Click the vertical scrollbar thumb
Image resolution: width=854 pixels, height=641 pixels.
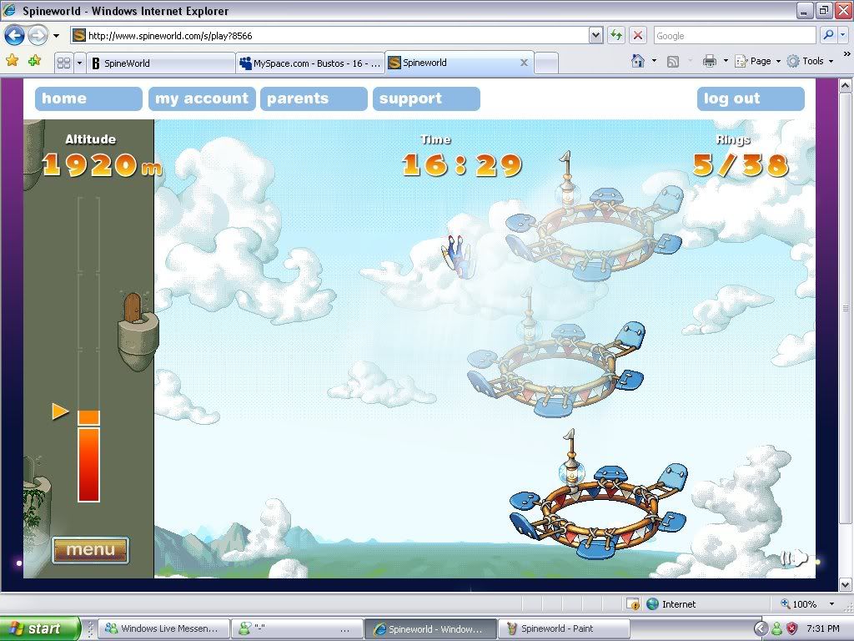845,308
